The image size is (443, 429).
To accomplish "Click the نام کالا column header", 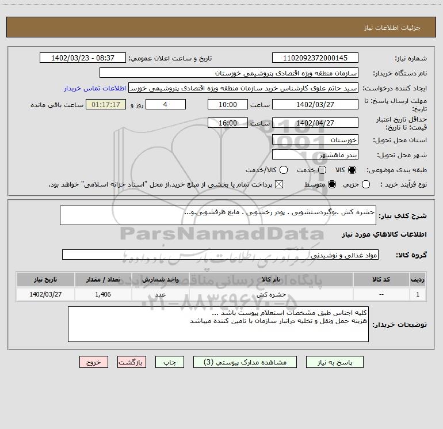I will [271, 280].
